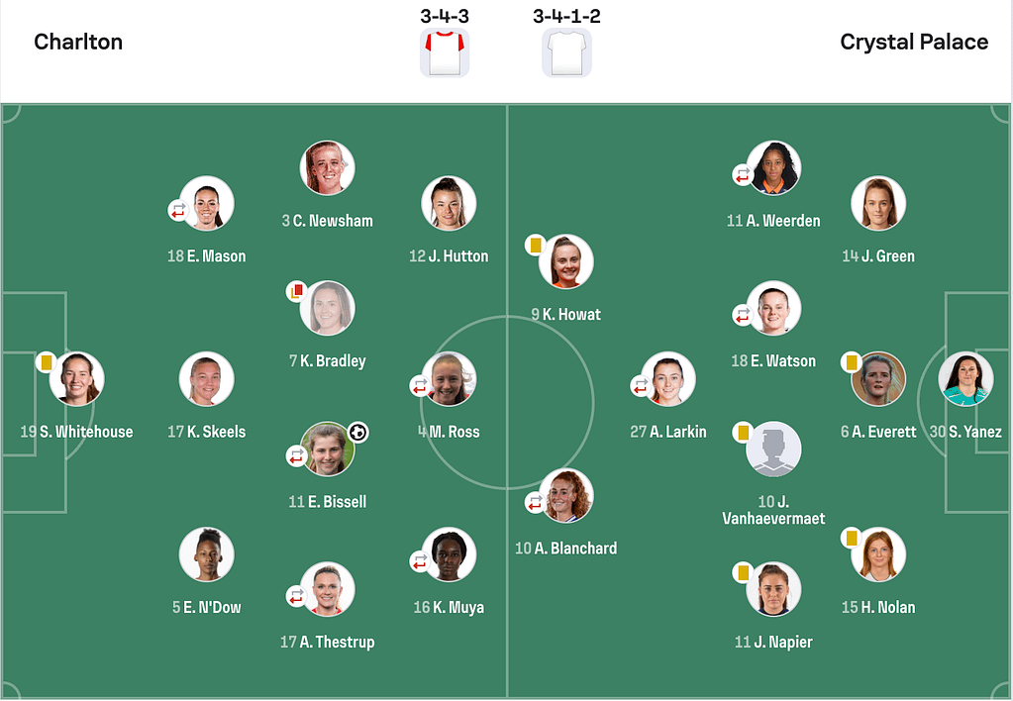This screenshot has height=701, width=1013.
Task: Click substitution icon on A. Blanchard
Action: [x=535, y=503]
